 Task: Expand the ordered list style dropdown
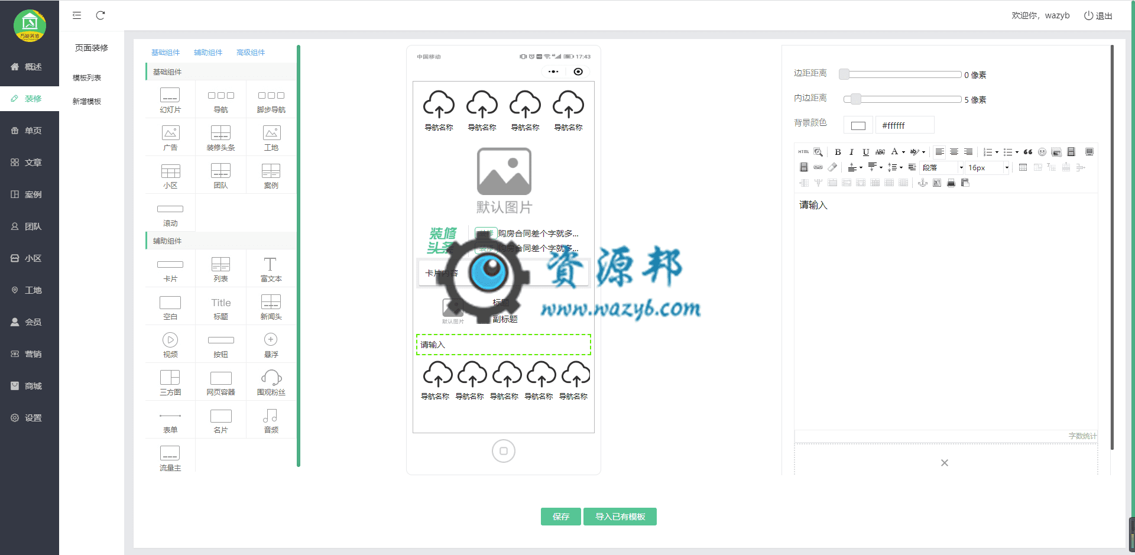click(x=997, y=152)
